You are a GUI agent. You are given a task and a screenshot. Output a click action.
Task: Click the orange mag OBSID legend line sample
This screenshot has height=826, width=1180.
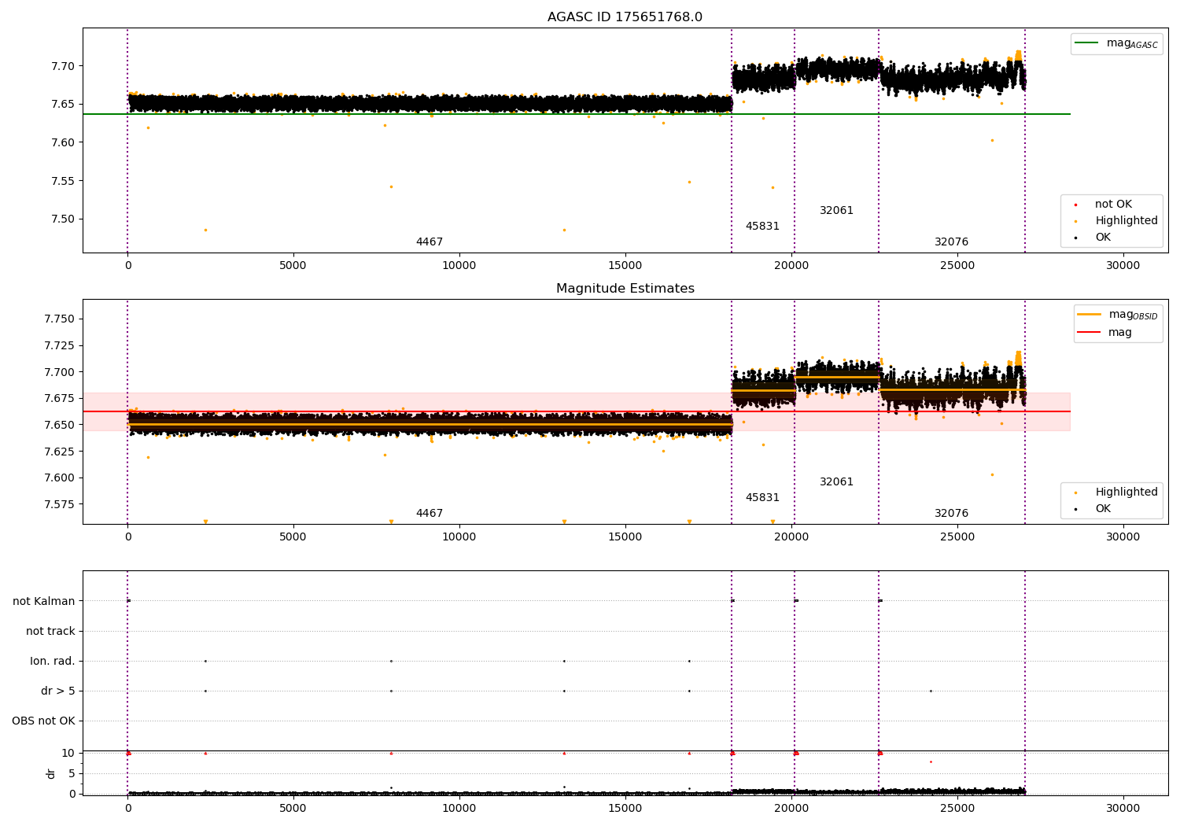1090,315
